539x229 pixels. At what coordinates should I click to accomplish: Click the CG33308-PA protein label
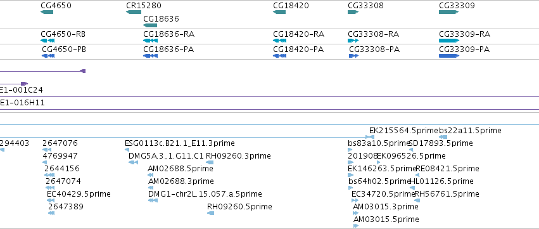point(374,49)
